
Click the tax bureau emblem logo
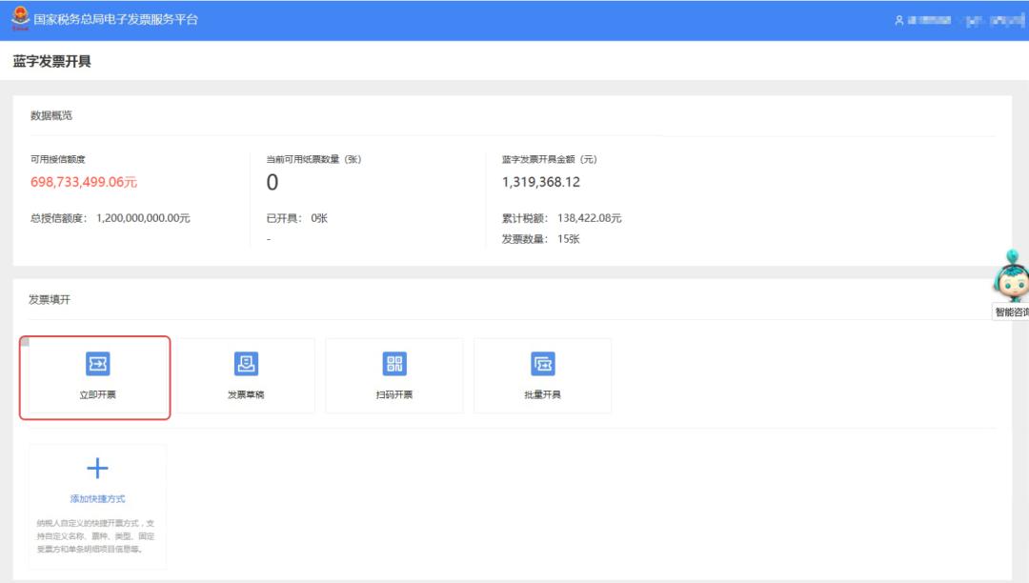click(19, 17)
